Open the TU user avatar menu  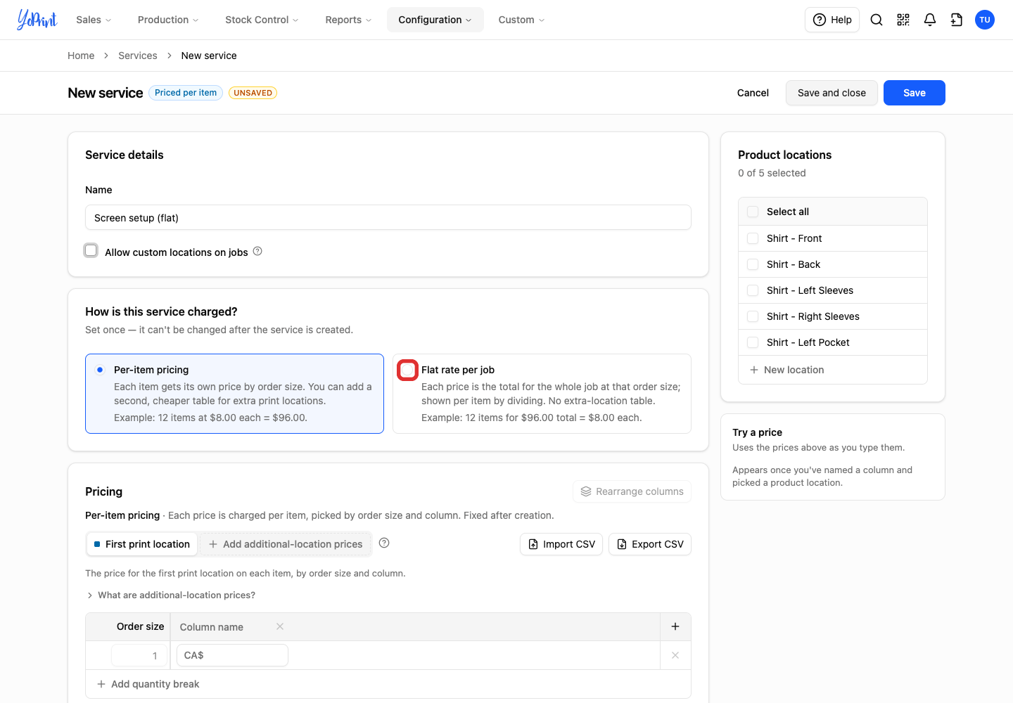coord(985,20)
